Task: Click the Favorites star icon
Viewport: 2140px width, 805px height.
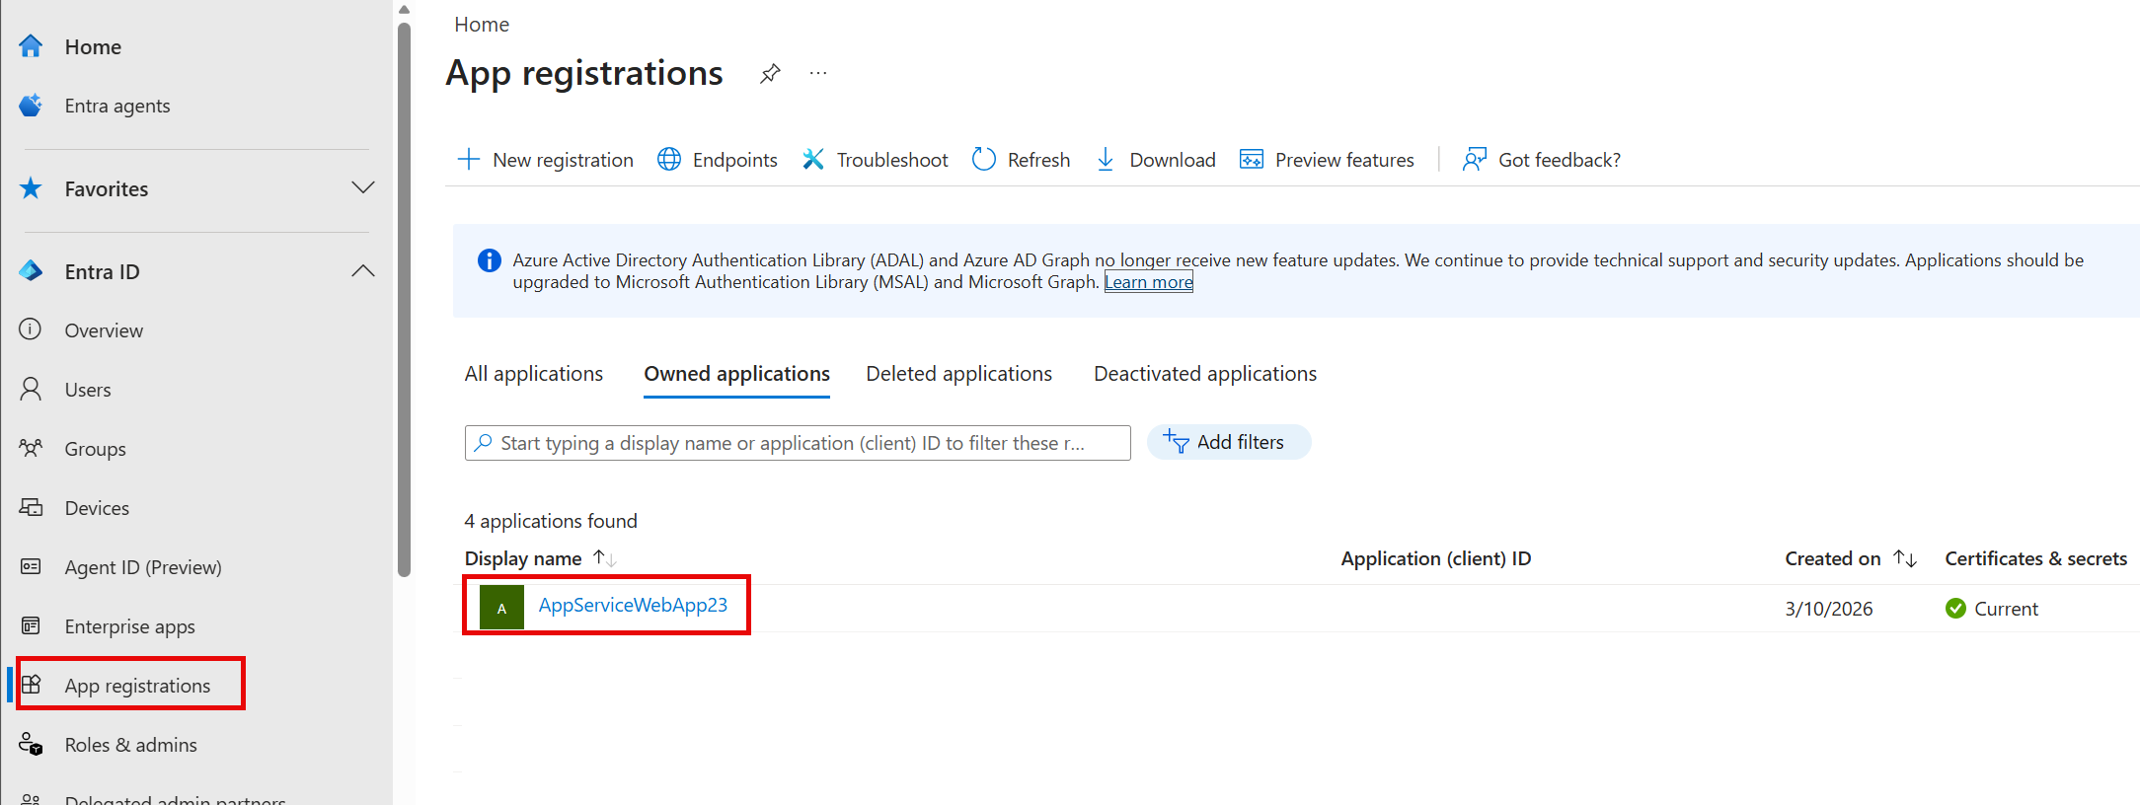Action: pos(31,188)
